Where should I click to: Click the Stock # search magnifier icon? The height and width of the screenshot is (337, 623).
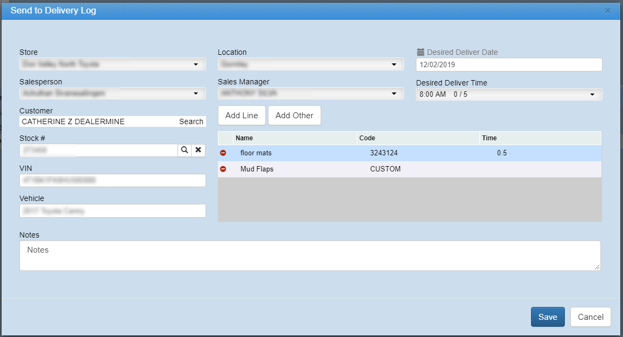point(185,150)
